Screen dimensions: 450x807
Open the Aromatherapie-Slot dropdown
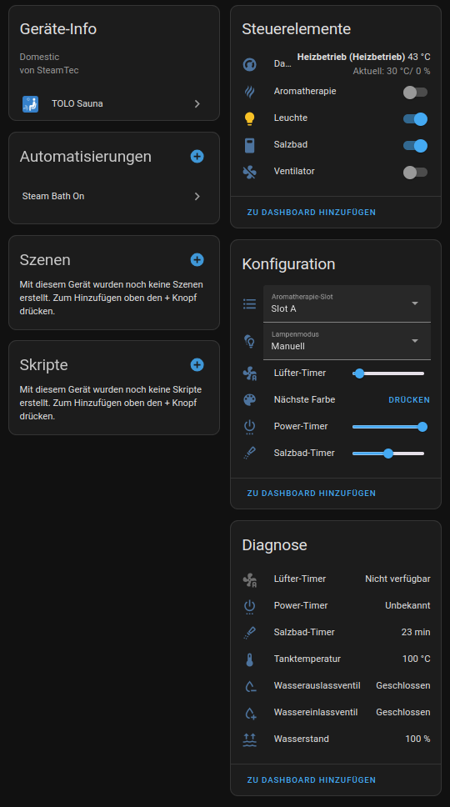pyautogui.click(x=347, y=303)
